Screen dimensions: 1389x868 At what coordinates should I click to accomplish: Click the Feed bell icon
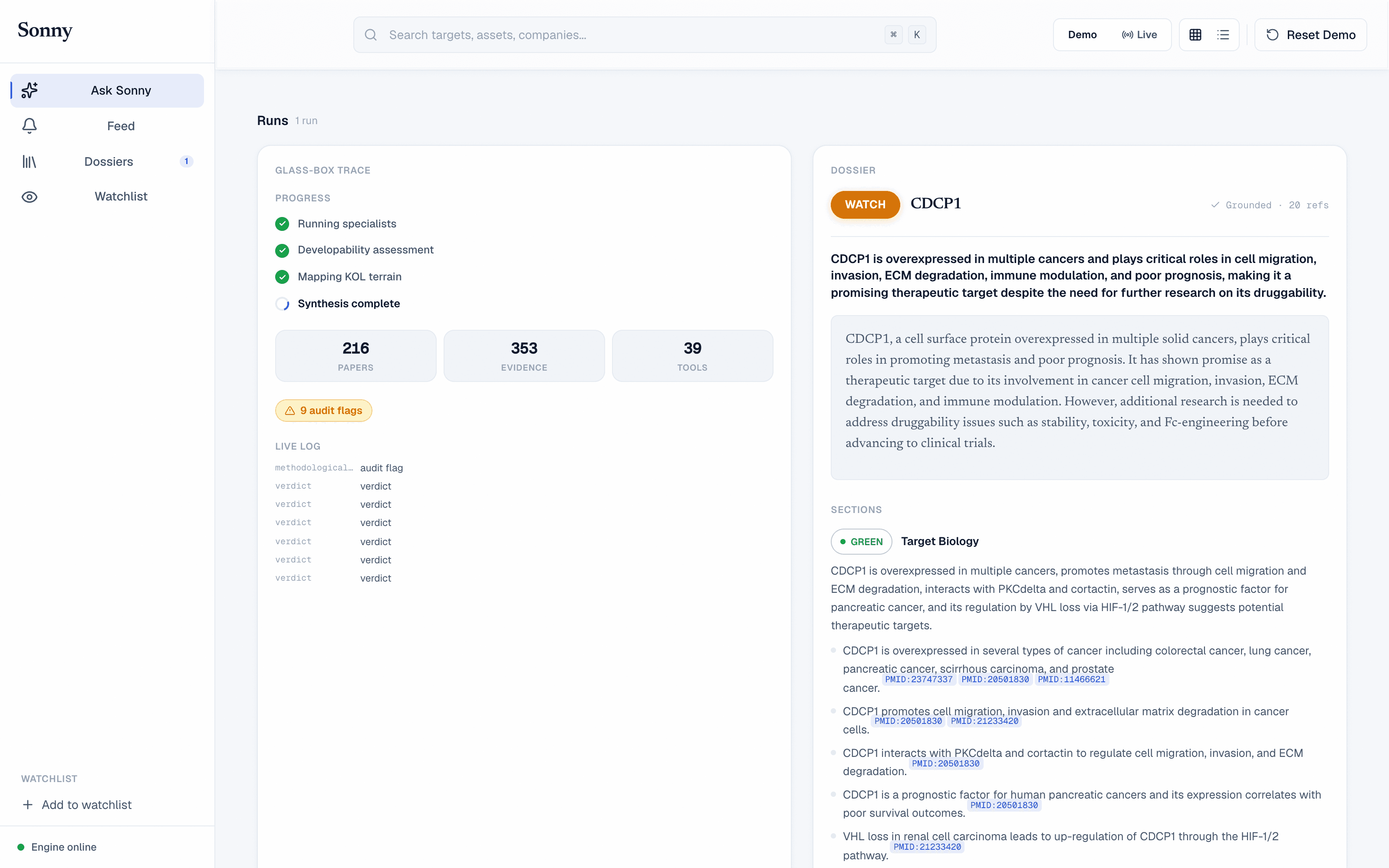coord(29,126)
